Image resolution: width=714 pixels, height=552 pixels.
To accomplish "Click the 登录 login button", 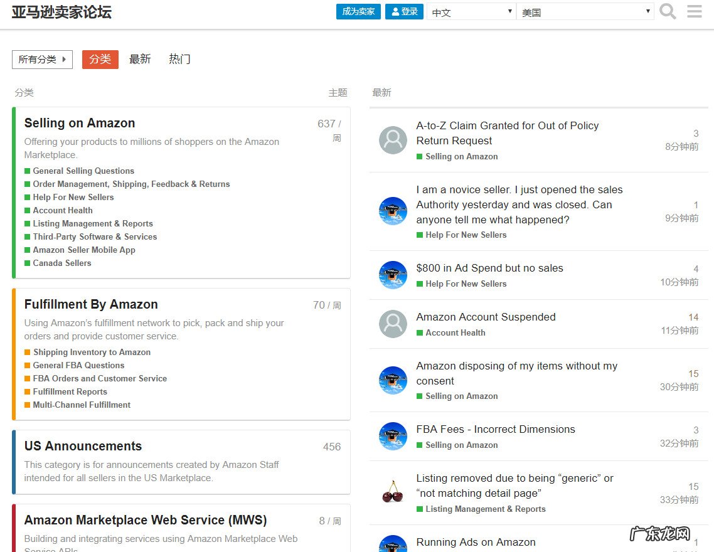I will [x=404, y=12].
